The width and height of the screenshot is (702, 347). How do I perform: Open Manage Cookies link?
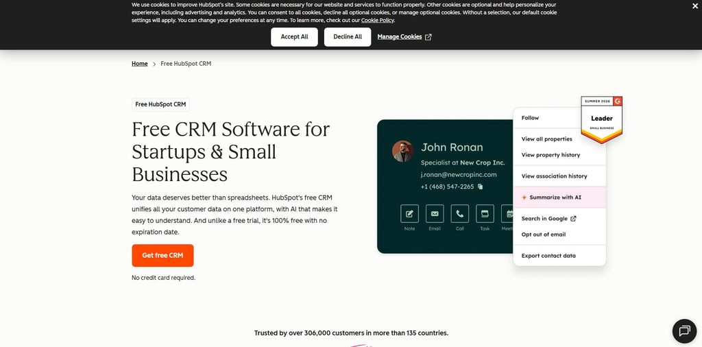pos(400,37)
